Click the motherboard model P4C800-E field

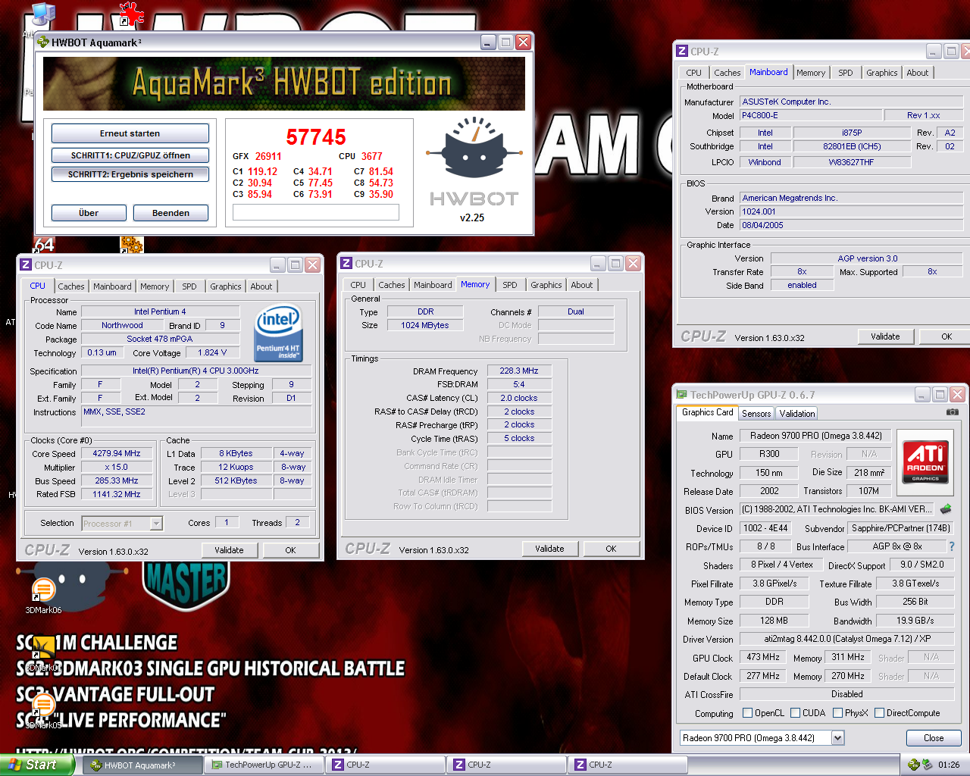[x=811, y=115]
